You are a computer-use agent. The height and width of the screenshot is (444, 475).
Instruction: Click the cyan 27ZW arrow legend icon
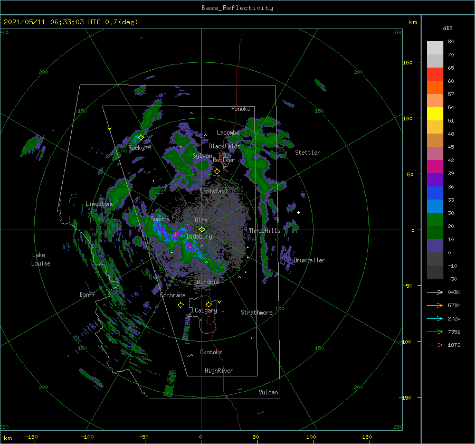(435, 318)
